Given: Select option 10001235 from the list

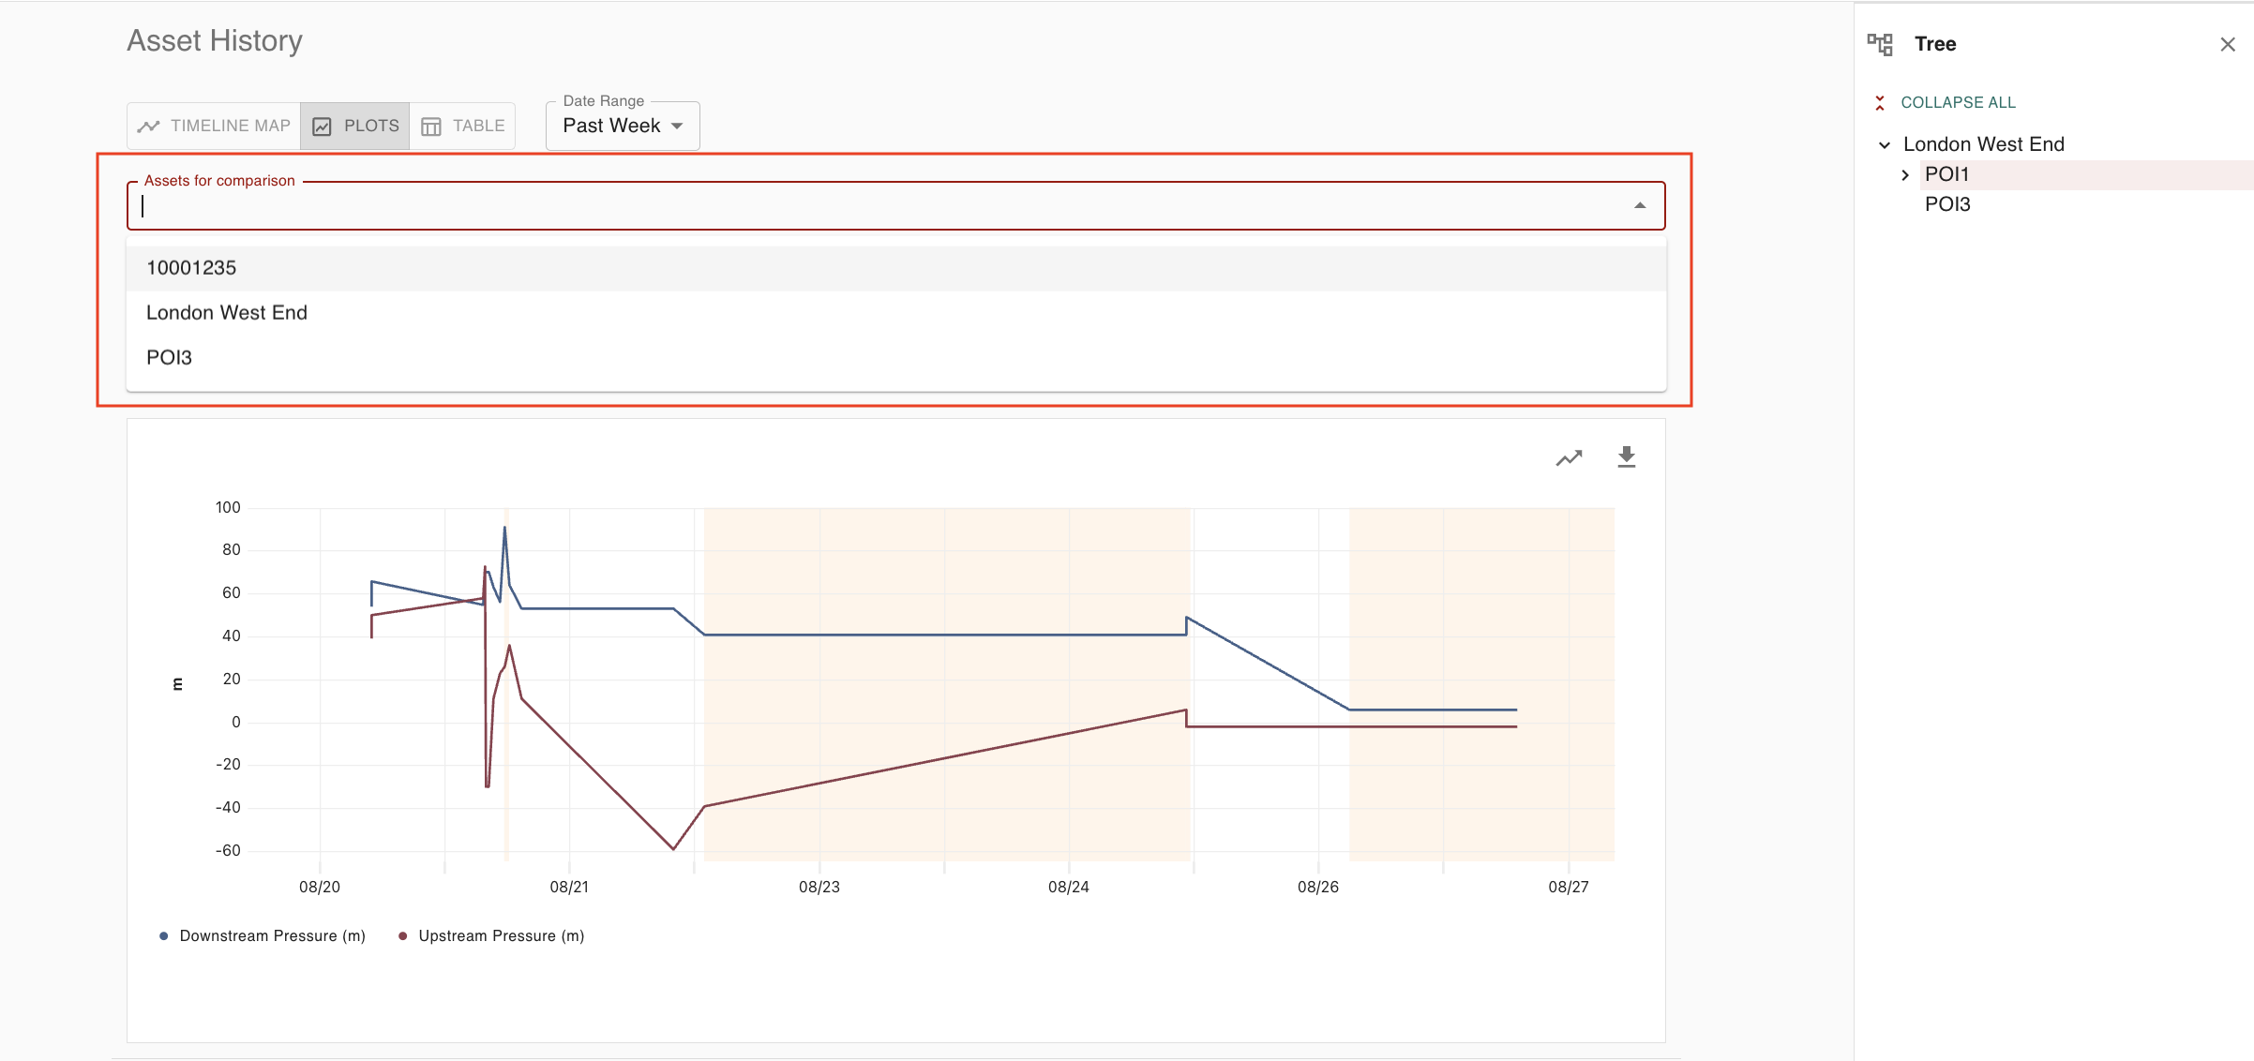Looking at the screenshot, I should [191, 268].
